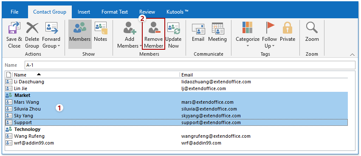This screenshot has width=361, height=156.
Task: Click the Forward Group icon
Action: click(x=51, y=28)
